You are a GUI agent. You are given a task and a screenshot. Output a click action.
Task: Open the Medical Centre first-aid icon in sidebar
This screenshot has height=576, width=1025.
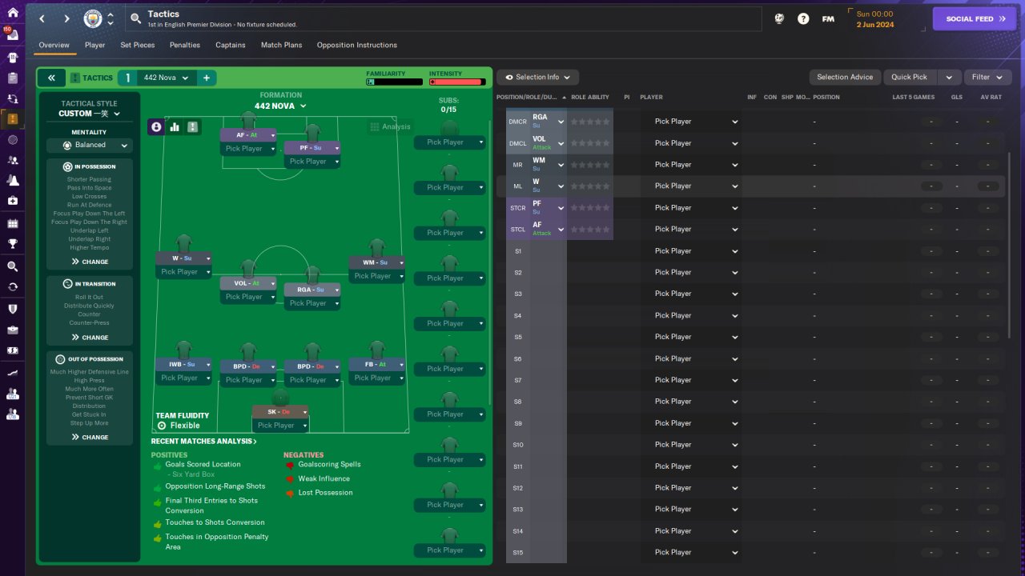tap(12, 201)
